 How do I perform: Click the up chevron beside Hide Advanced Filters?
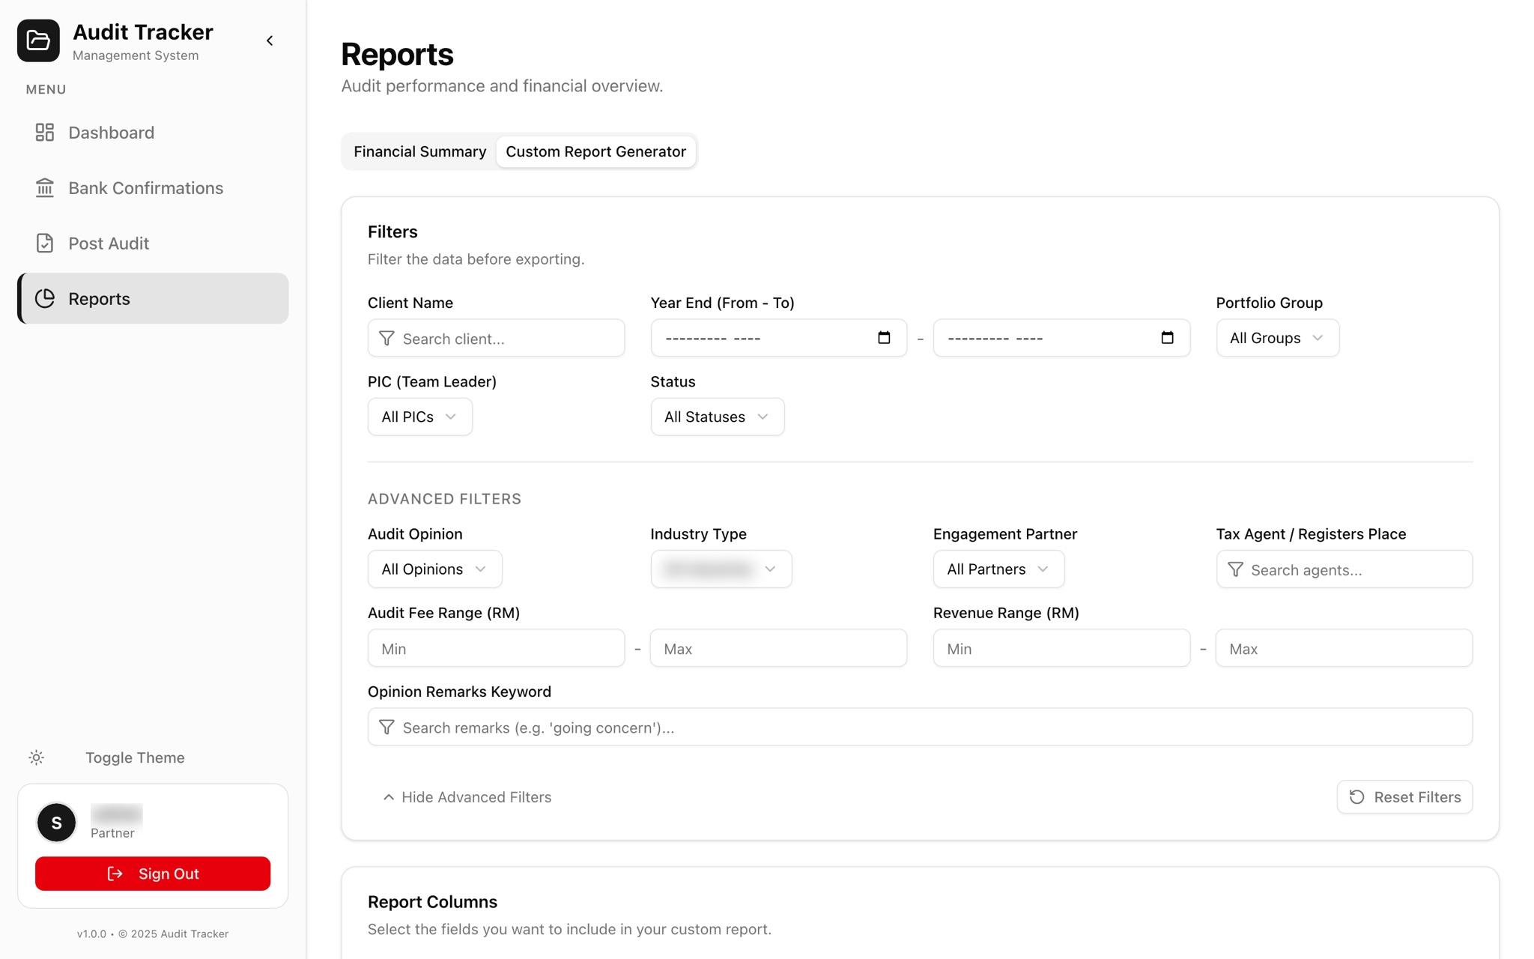click(x=388, y=797)
